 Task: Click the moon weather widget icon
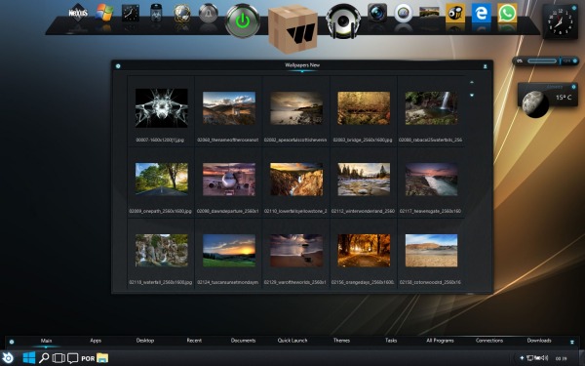coord(535,103)
